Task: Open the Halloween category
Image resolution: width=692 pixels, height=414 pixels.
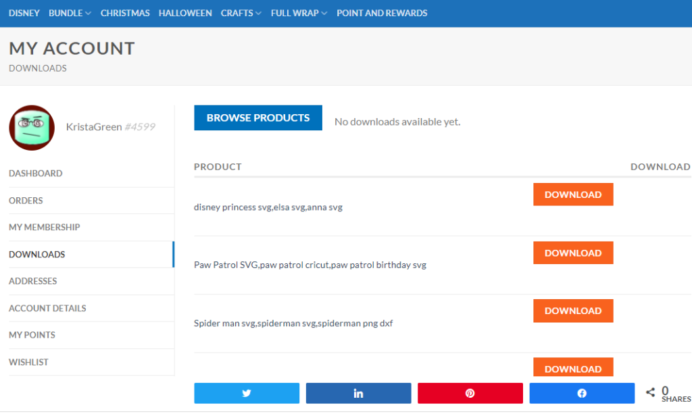Action: coord(185,14)
